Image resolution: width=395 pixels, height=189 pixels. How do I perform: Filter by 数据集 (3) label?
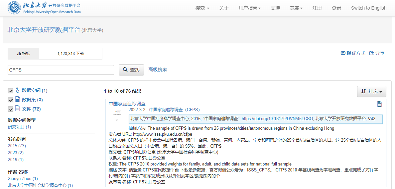click(x=32, y=100)
